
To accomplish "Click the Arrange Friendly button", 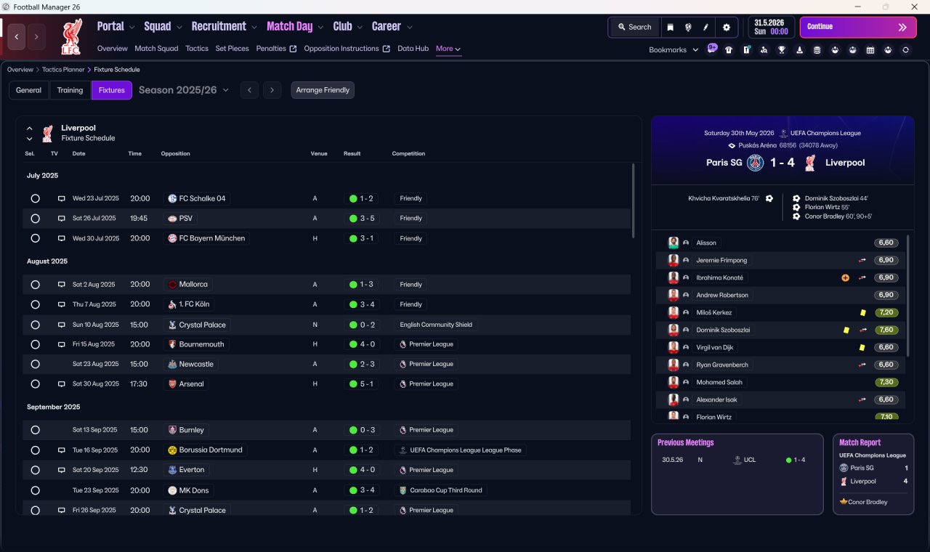I will tap(323, 90).
